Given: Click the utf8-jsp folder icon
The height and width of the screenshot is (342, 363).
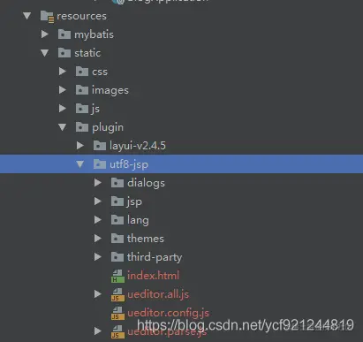Looking at the screenshot, I should (x=100, y=164).
